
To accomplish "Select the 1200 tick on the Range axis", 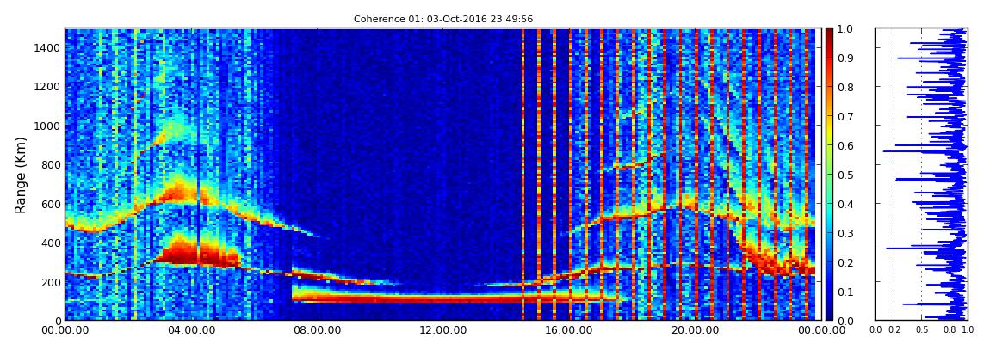I will pyautogui.click(x=46, y=87).
